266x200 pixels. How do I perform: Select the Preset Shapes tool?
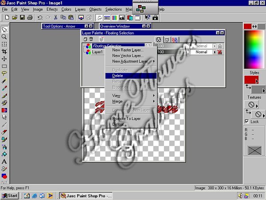(4, 176)
